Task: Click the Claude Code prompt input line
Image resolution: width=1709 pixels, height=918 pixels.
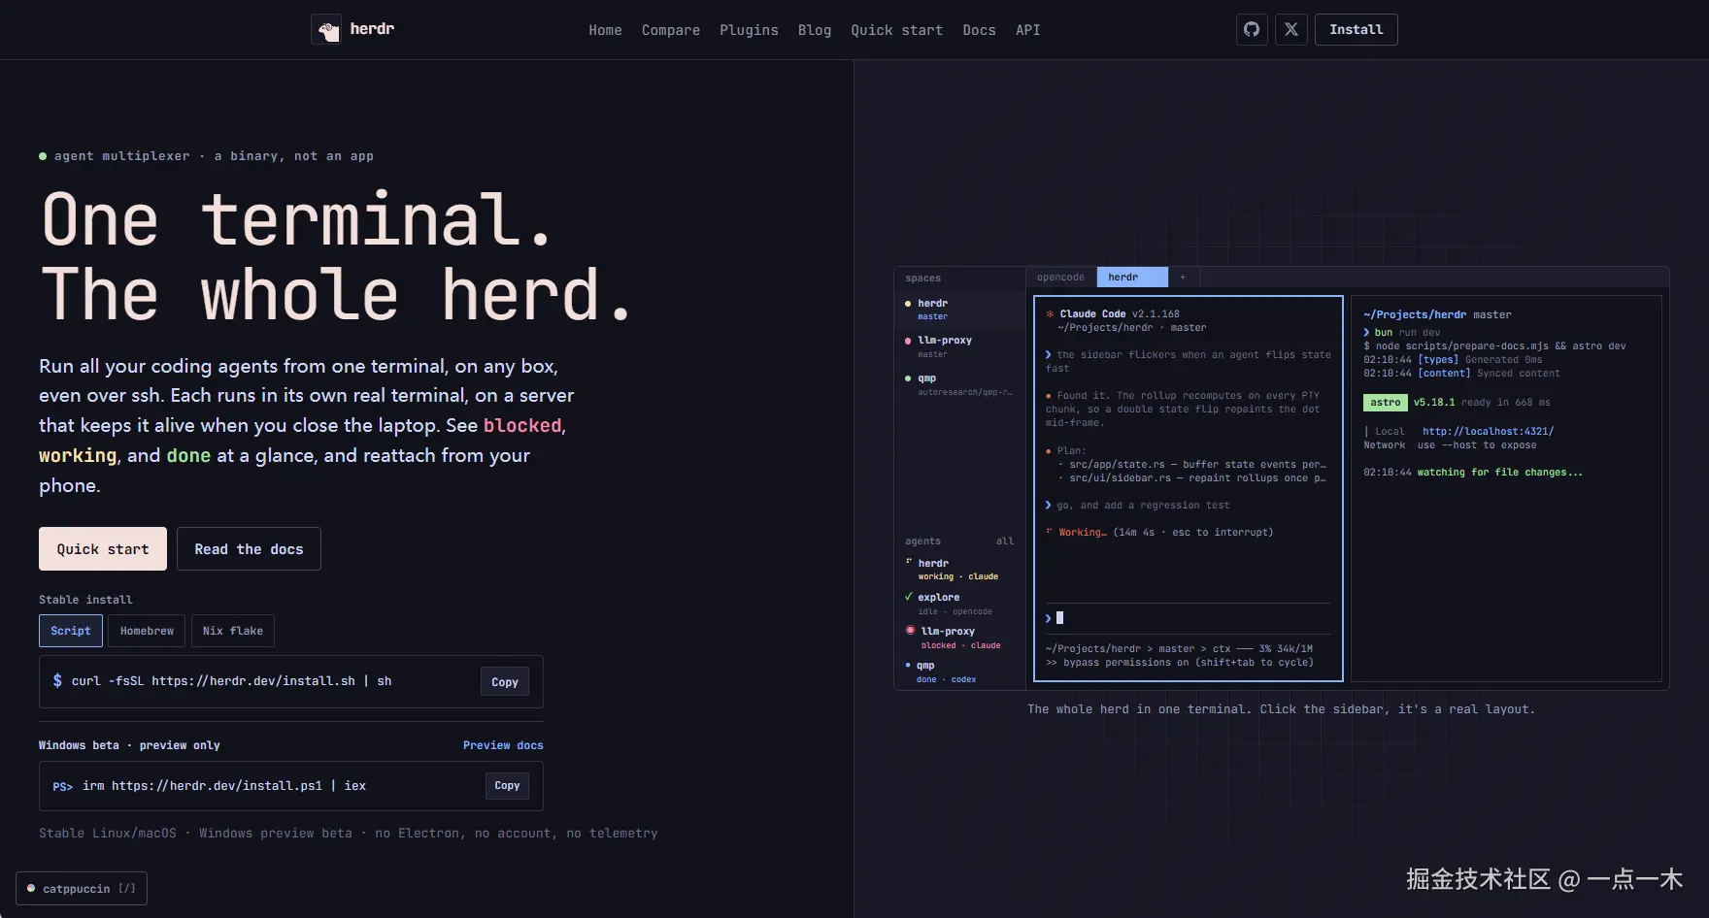Action: (1188, 618)
